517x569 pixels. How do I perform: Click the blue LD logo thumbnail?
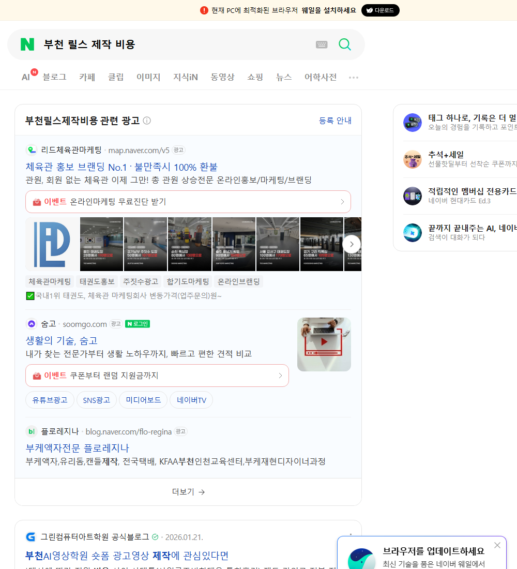52,244
